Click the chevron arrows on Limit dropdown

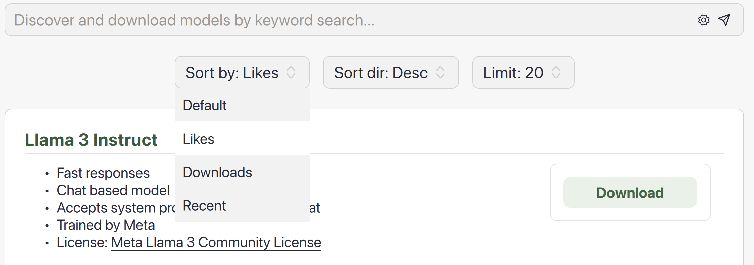coord(556,72)
